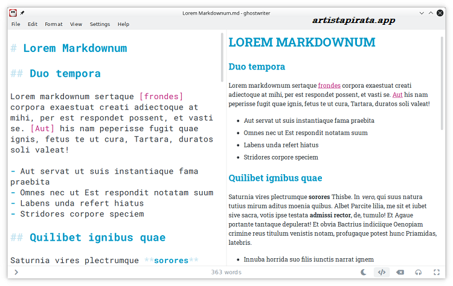The height and width of the screenshot is (286, 453).
Task: Open the Format menu
Action: click(x=53, y=24)
